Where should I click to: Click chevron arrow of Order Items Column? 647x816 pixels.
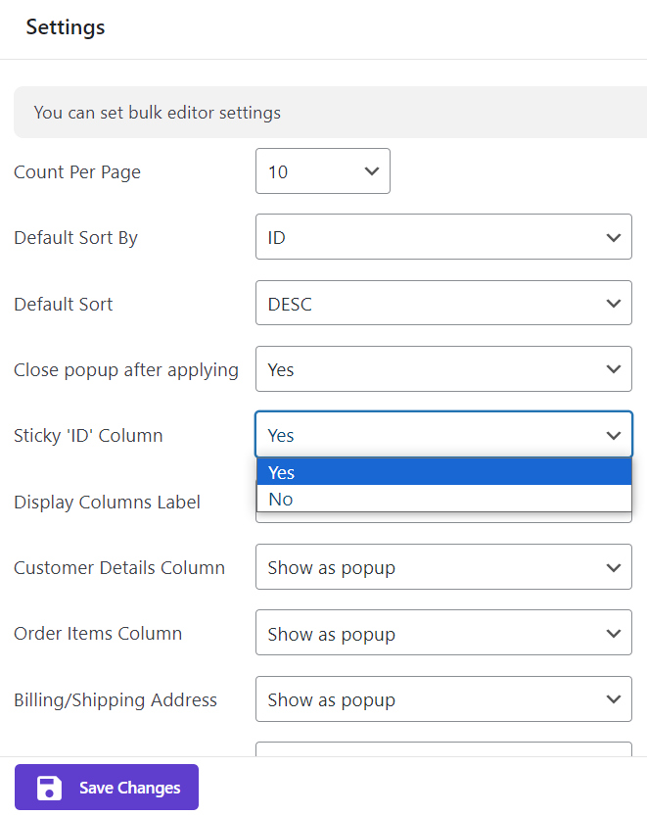coord(613,634)
